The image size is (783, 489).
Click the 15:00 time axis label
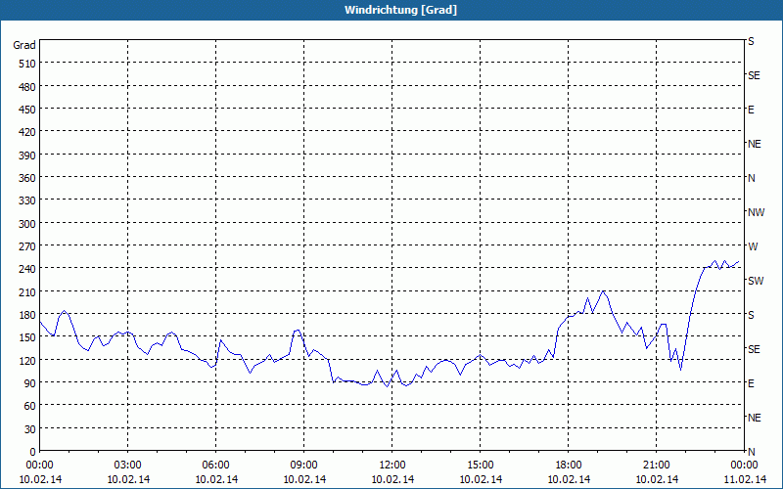click(x=481, y=465)
